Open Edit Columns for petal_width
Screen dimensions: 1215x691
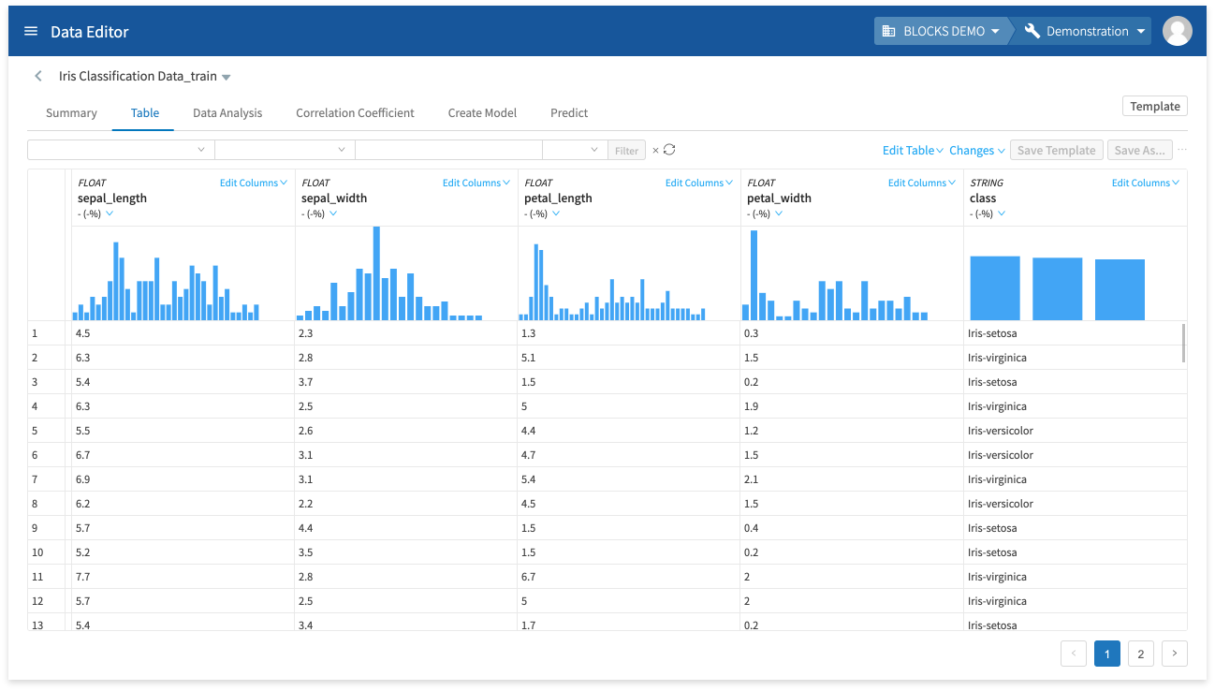[921, 183]
